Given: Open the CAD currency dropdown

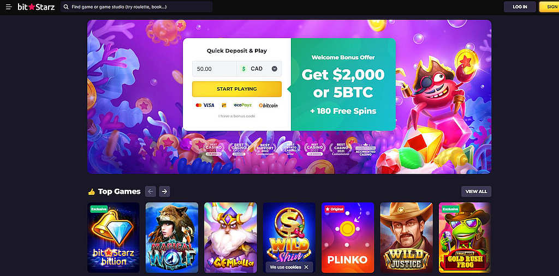Looking at the screenshot, I should 259,69.
